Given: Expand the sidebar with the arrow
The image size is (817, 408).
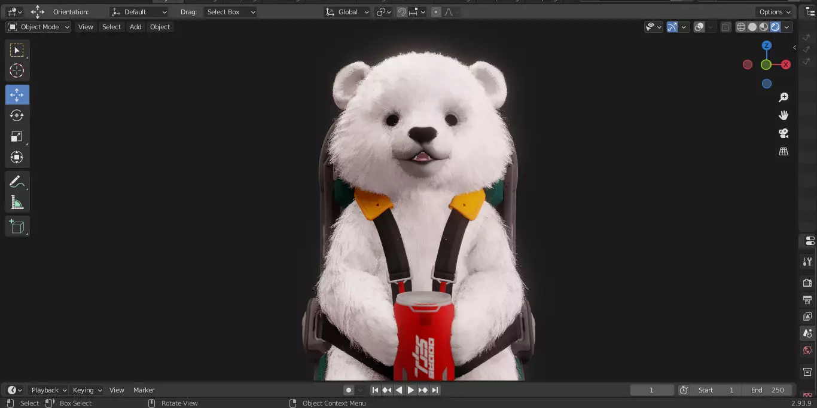Looking at the screenshot, I should [794, 47].
